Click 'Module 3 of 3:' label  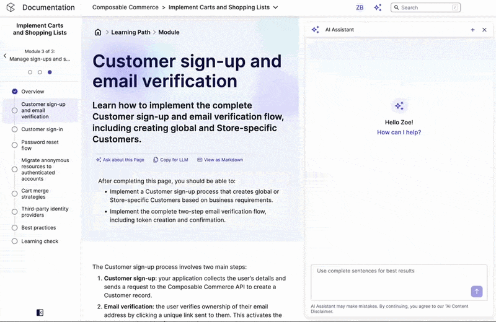point(40,51)
